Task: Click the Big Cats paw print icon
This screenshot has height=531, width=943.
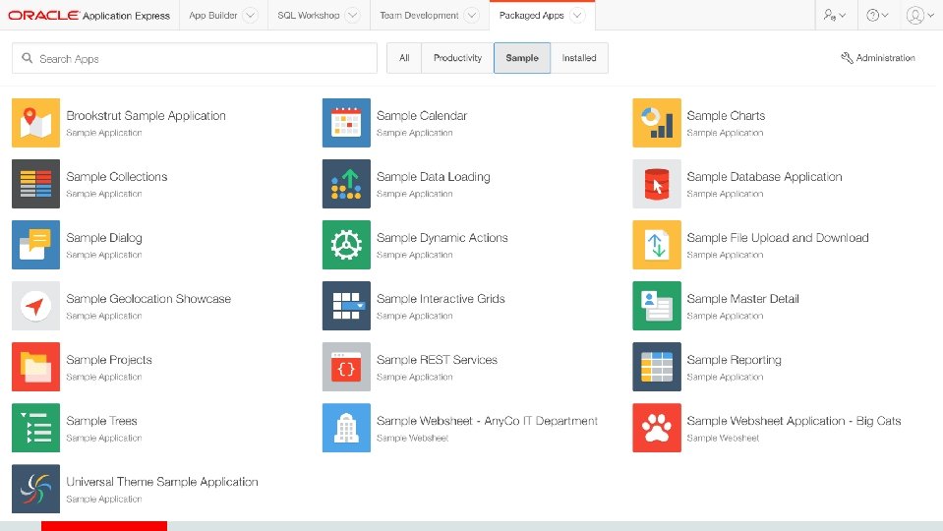Action: [657, 428]
